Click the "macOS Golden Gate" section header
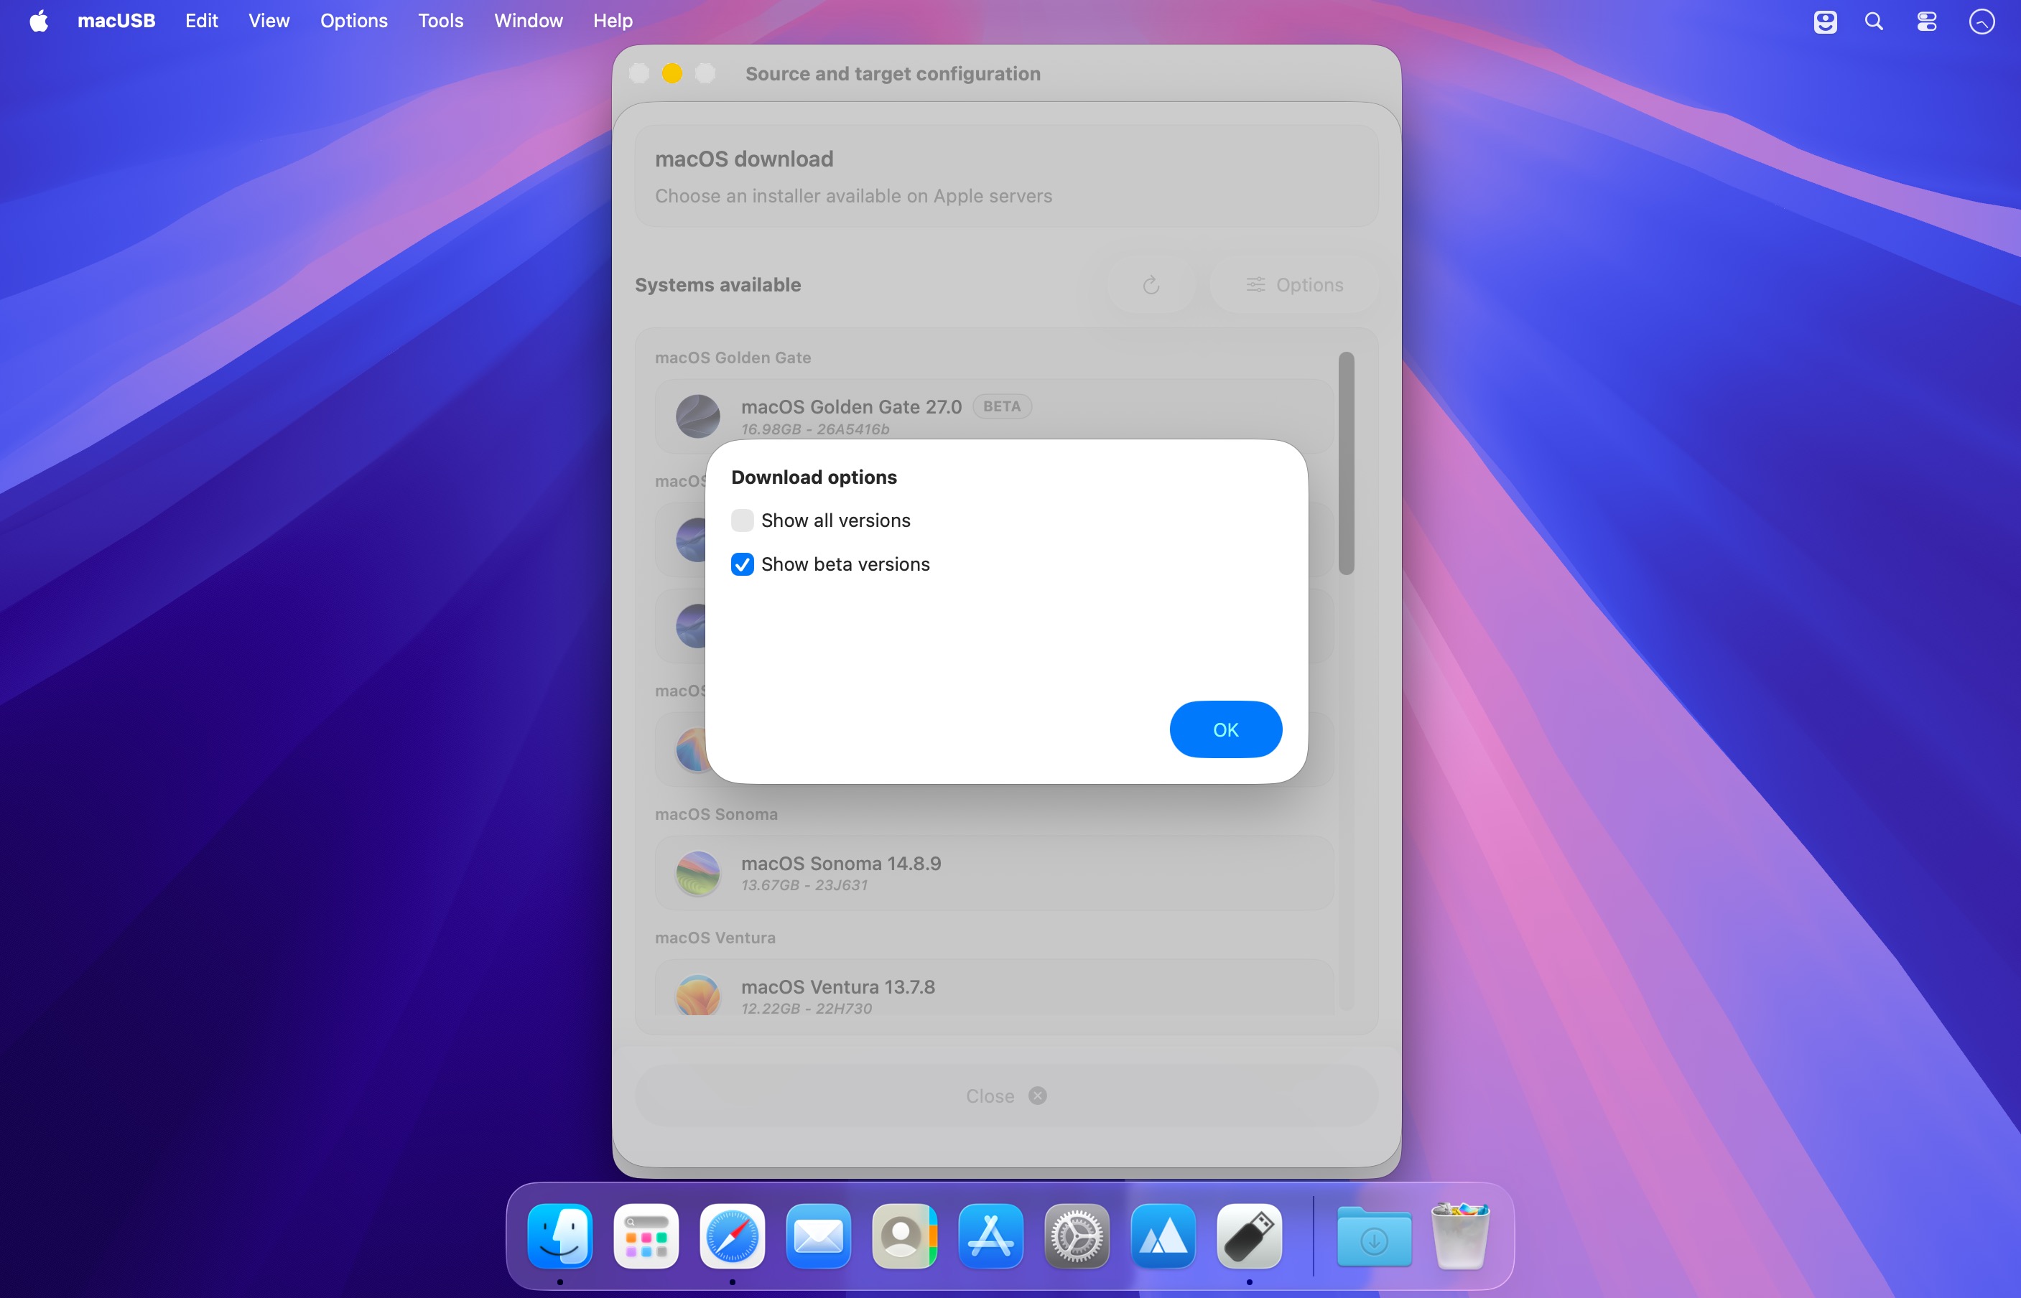This screenshot has width=2021, height=1298. (x=733, y=358)
